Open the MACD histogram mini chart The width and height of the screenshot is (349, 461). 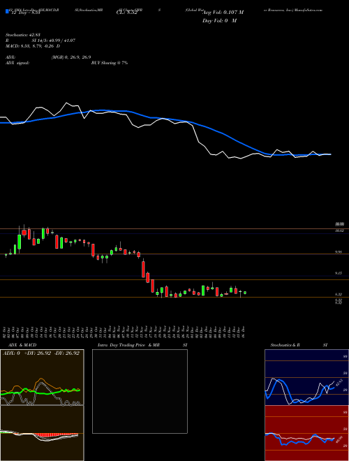tap(42, 433)
